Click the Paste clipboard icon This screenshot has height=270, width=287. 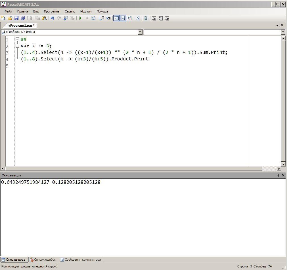click(44, 18)
